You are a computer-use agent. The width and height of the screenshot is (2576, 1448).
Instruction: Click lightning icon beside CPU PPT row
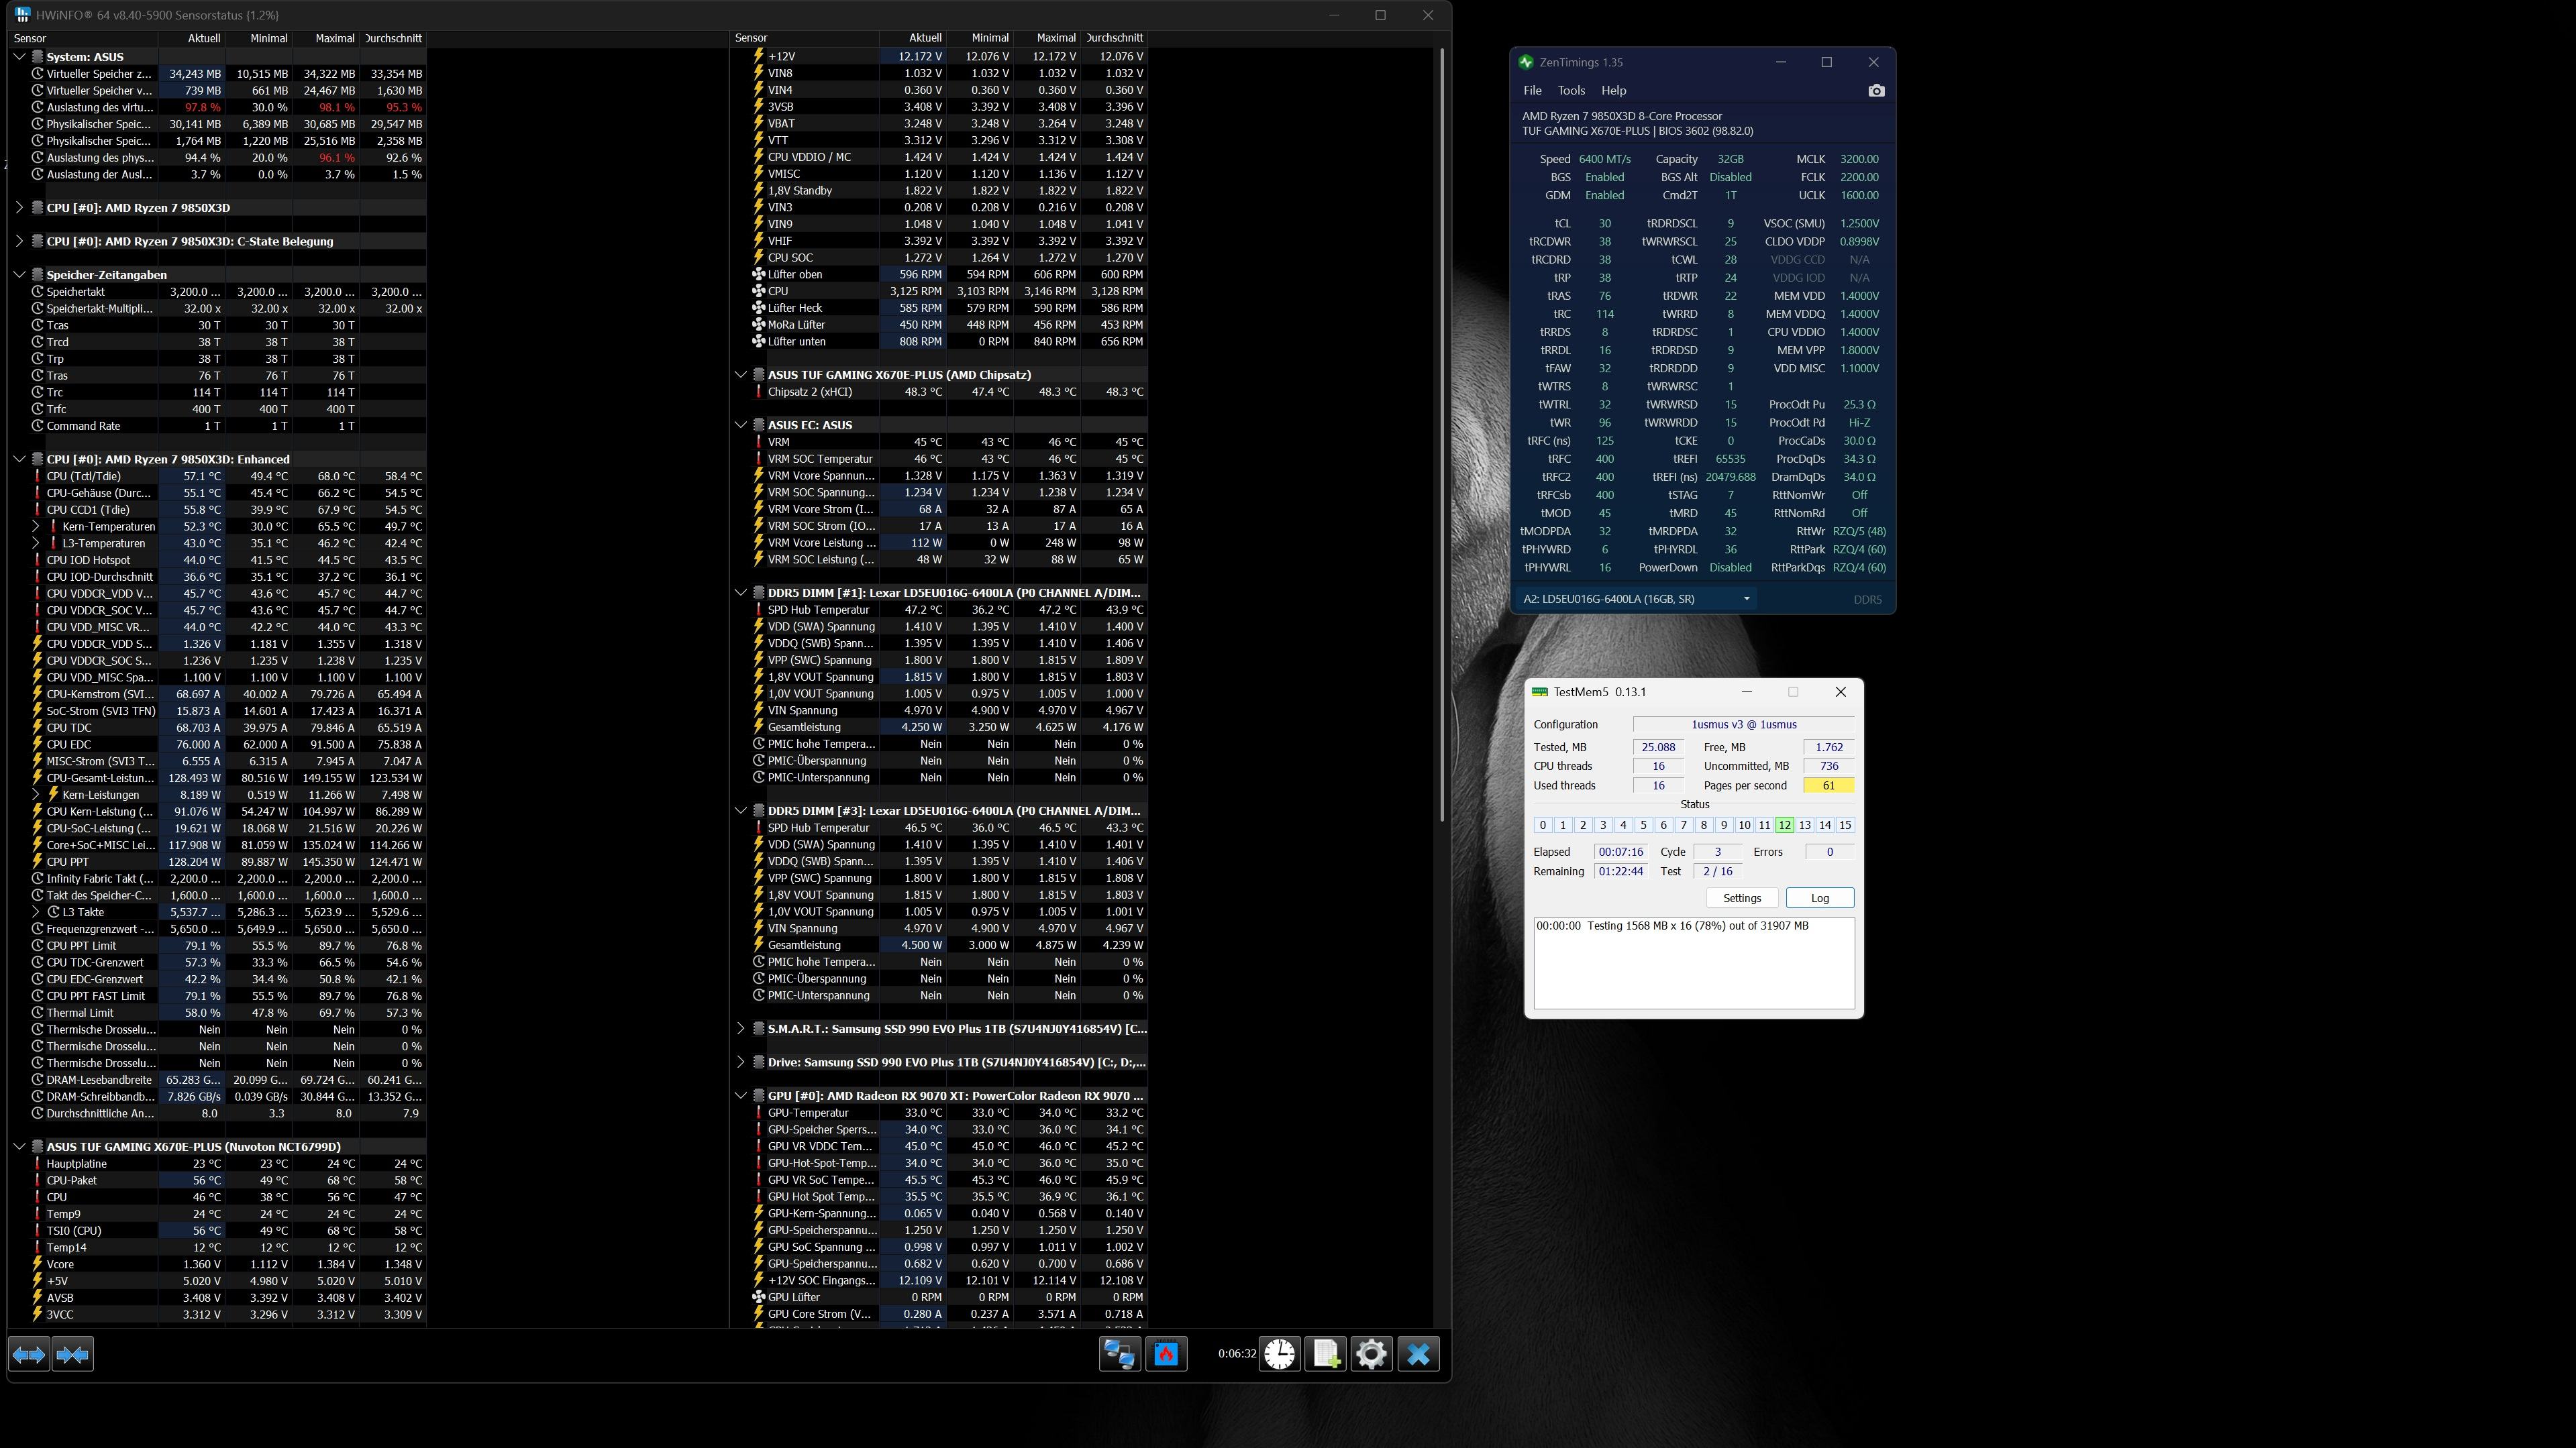point(37,861)
